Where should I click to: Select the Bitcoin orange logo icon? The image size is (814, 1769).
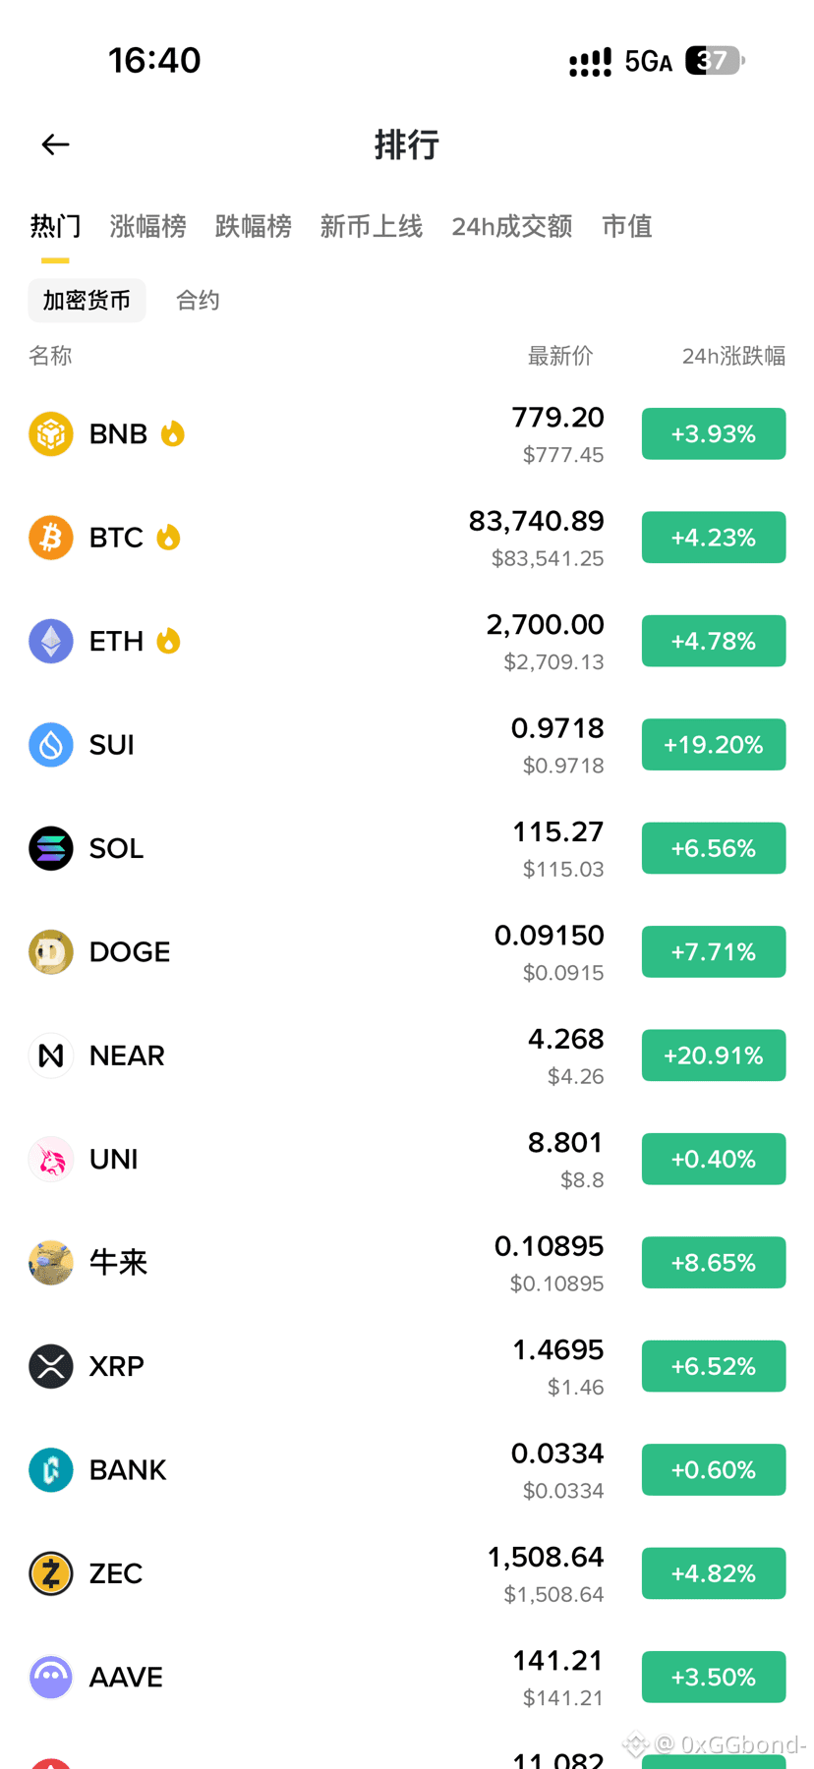click(51, 538)
